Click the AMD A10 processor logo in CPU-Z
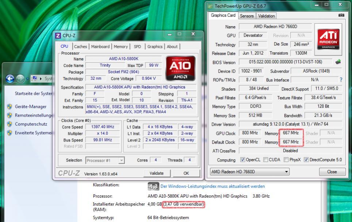Viewport: 352px width, 222px height. tap(180, 68)
